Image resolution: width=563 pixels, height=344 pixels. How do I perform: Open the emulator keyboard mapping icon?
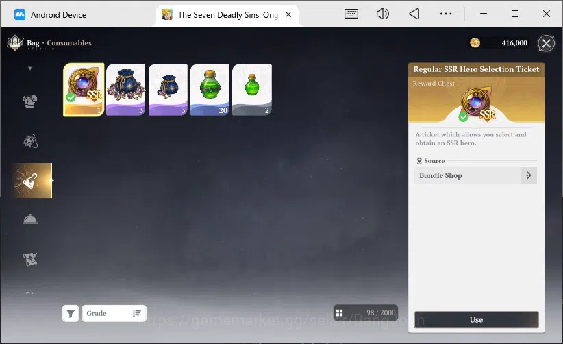click(351, 14)
